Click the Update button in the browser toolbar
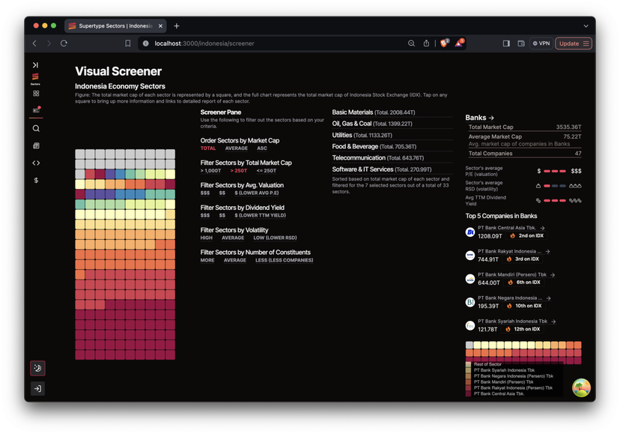 [x=574, y=43]
